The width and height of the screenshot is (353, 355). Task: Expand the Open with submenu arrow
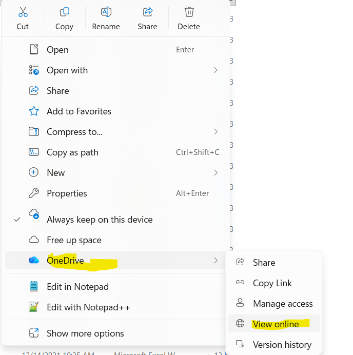[x=216, y=70]
